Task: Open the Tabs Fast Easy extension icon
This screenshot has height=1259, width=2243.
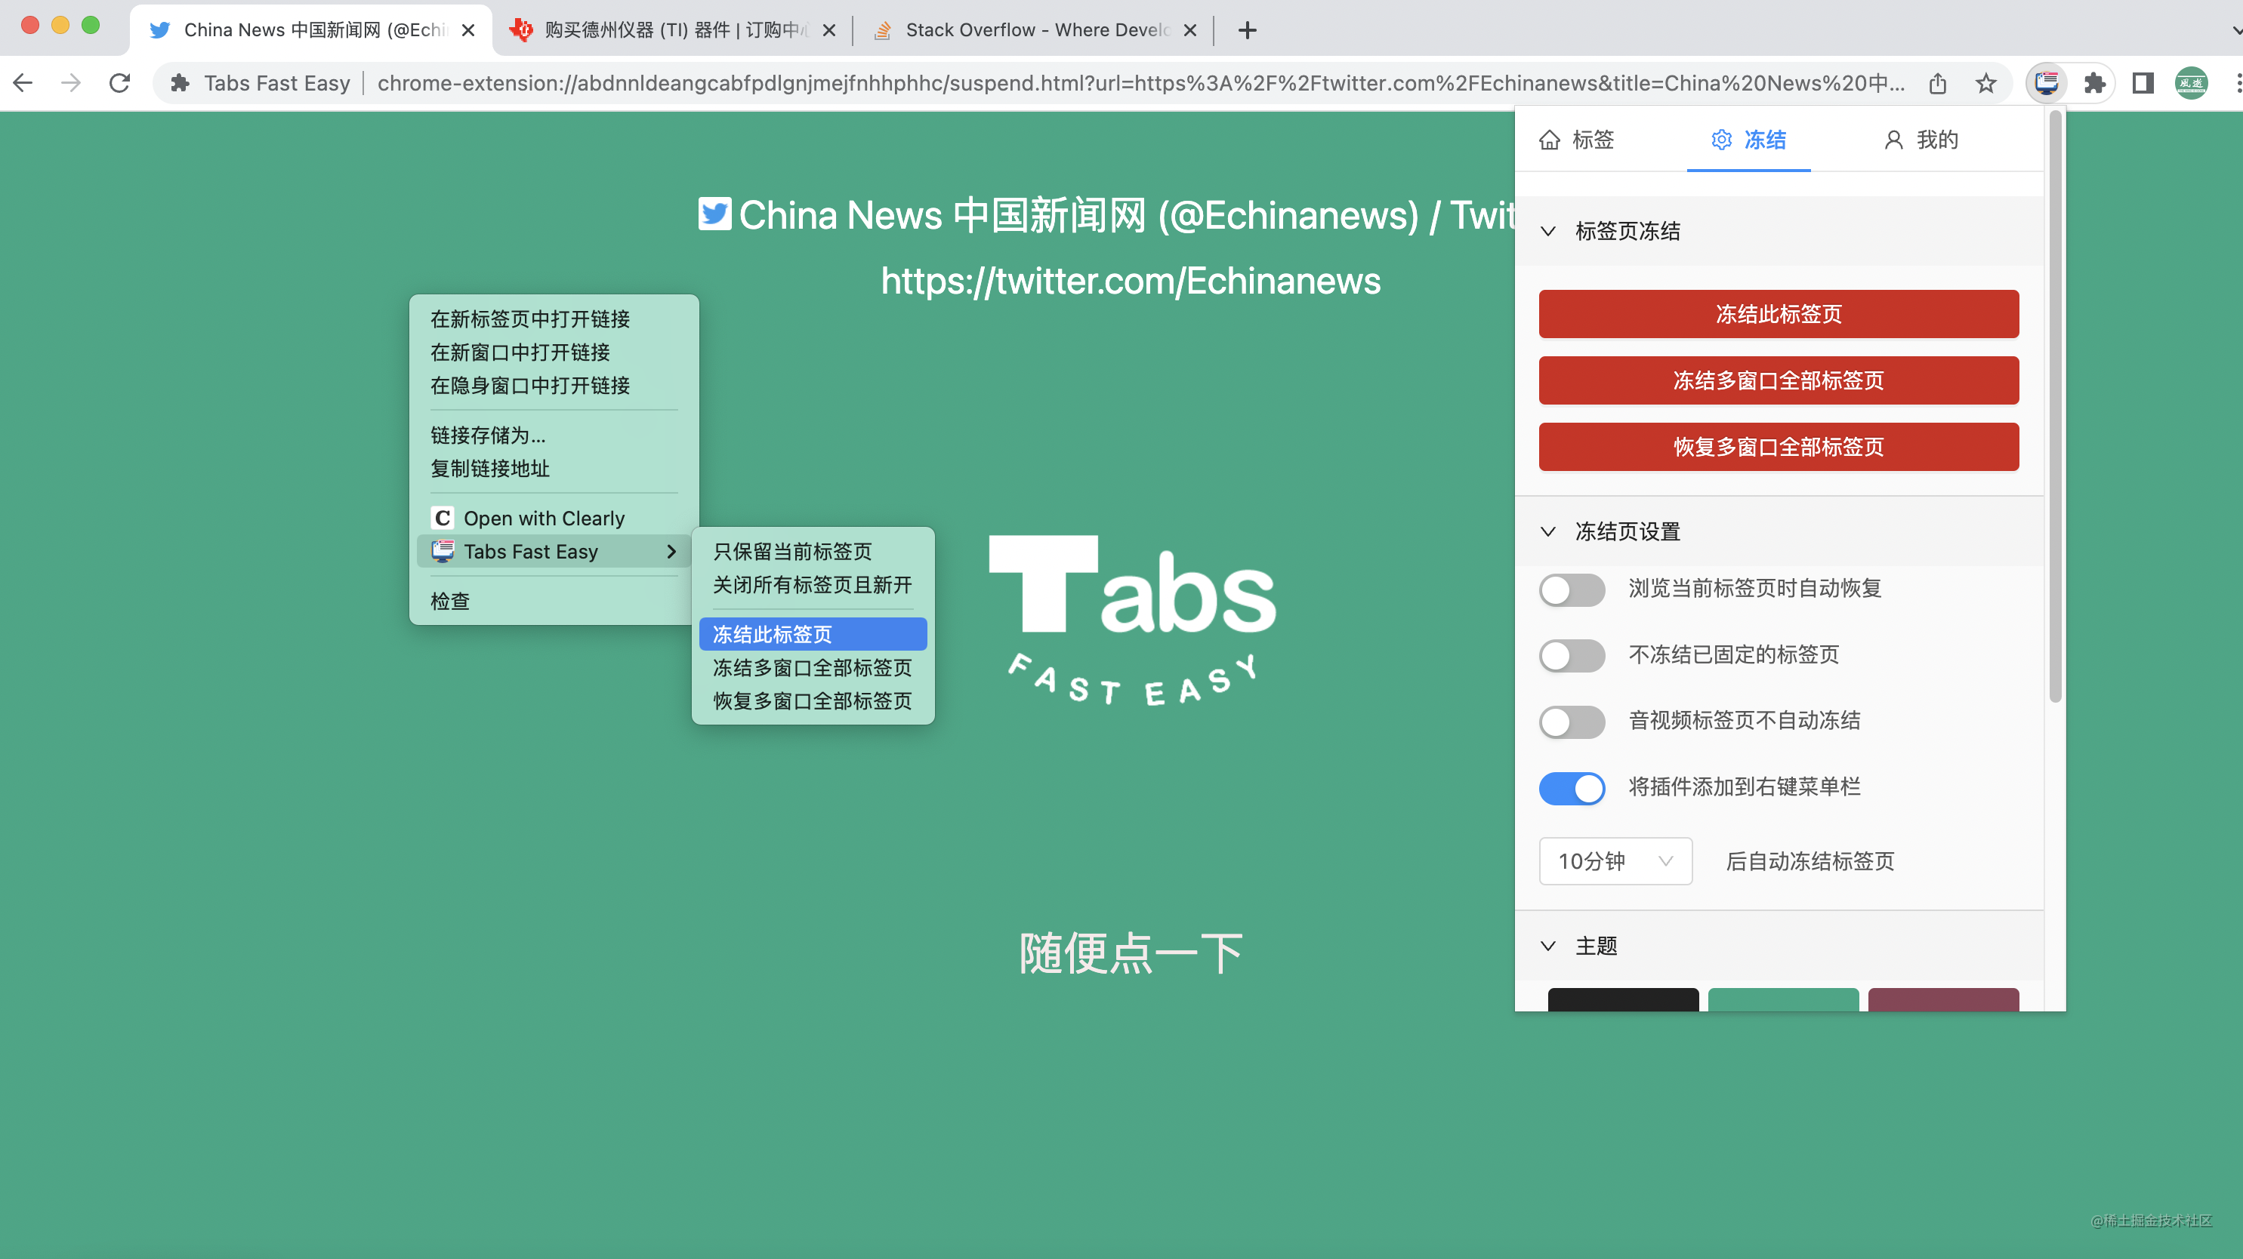Action: (2046, 83)
